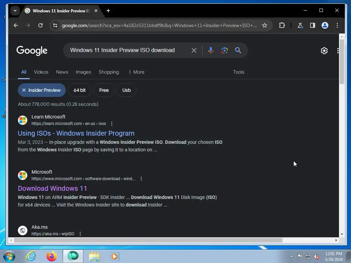Open more options for Microsoft result

[x=141, y=179]
